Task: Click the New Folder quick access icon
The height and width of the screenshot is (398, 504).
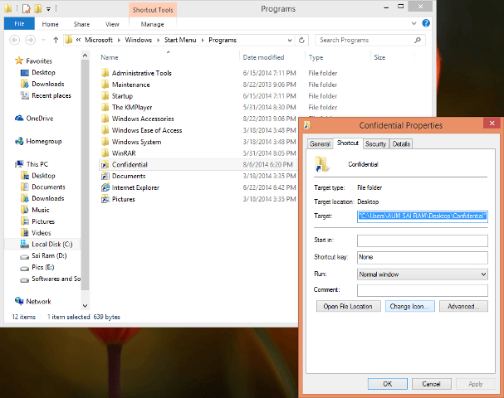Action: [x=38, y=8]
